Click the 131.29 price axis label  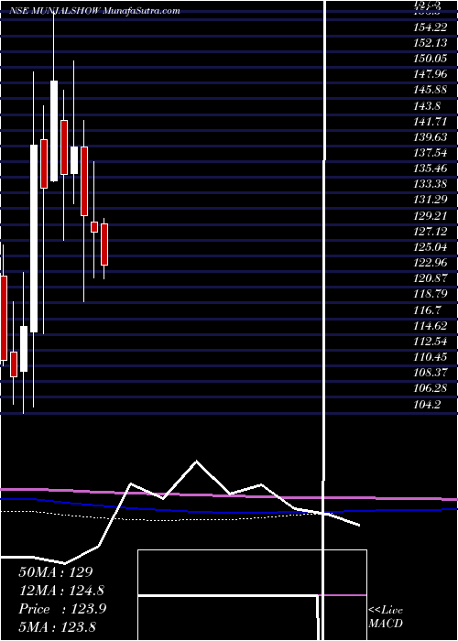(431, 200)
